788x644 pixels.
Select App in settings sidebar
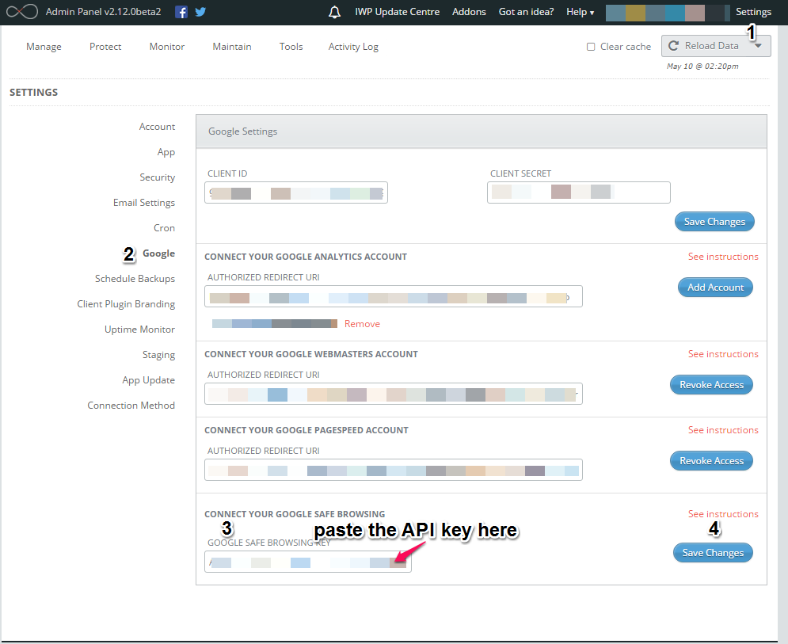point(166,152)
